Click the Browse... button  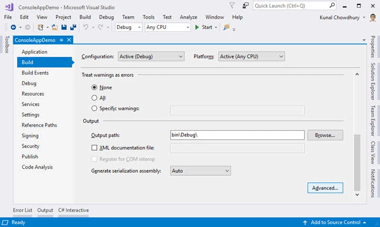[325, 135]
